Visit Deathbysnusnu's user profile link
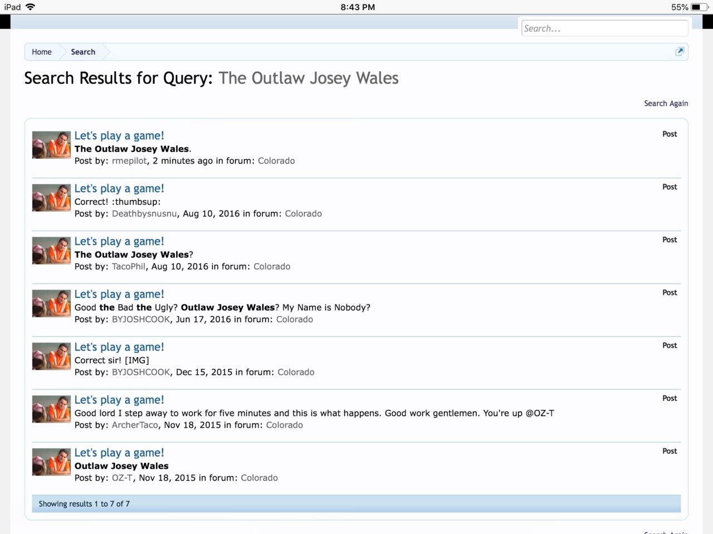This screenshot has width=713, height=534. coord(144,214)
